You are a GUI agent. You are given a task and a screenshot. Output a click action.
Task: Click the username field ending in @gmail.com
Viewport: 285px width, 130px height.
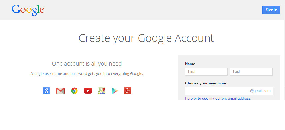tap(229, 91)
